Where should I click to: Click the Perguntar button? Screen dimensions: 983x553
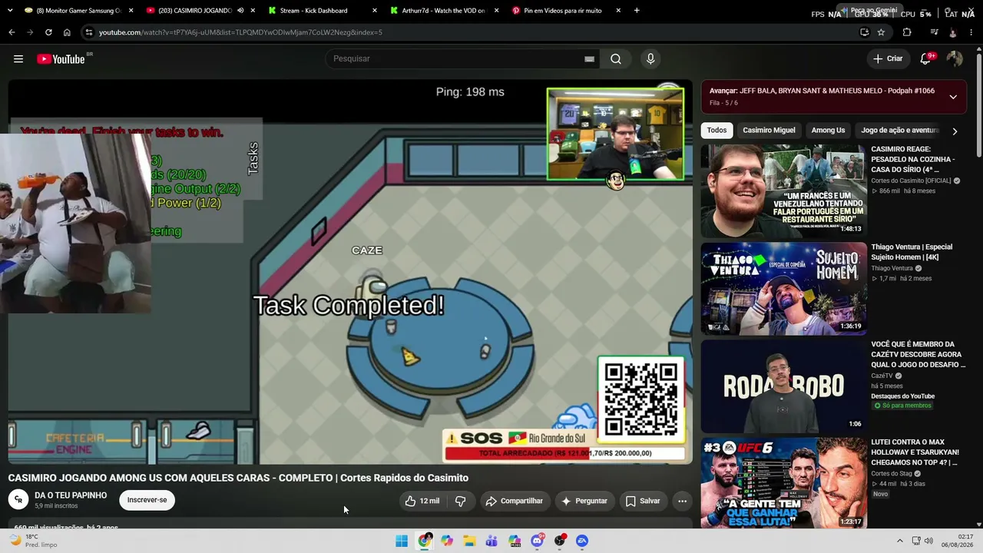(584, 501)
